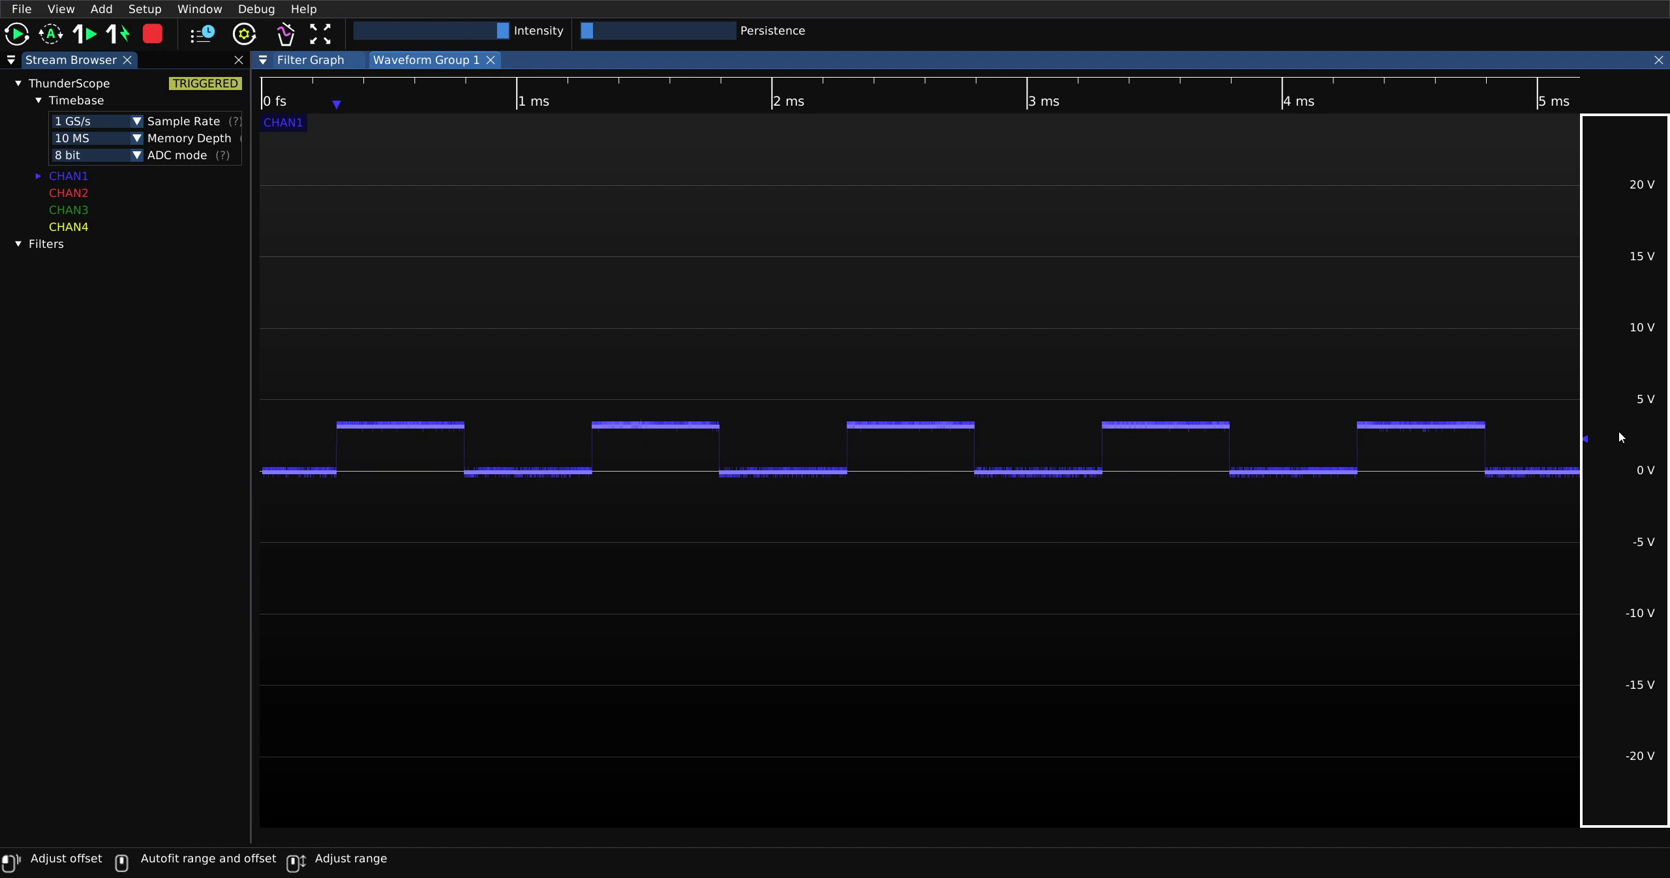The width and height of the screenshot is (1670, 878).
Task: Close the Waveform Group 1 tab
Action: (491, 60)
